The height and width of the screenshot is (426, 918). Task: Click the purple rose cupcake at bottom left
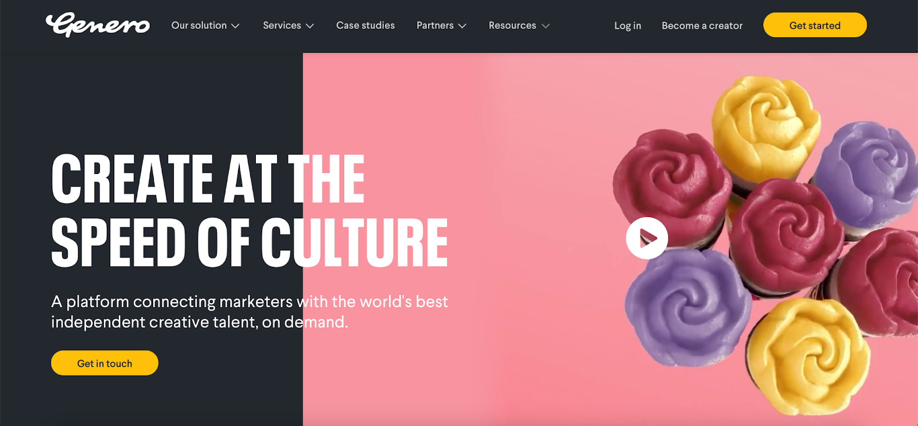(687, 307)
